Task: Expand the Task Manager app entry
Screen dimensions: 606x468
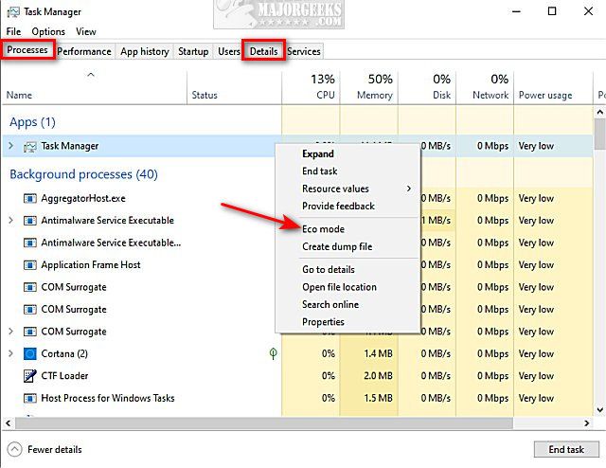Action: [x=11, y=146]
